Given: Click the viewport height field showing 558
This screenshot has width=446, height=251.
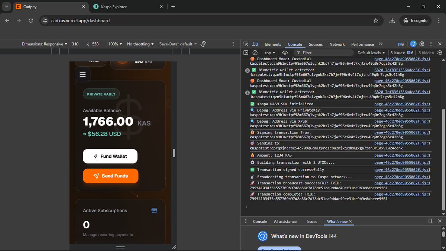Looking at the screenshot, I should coord(96,44).
